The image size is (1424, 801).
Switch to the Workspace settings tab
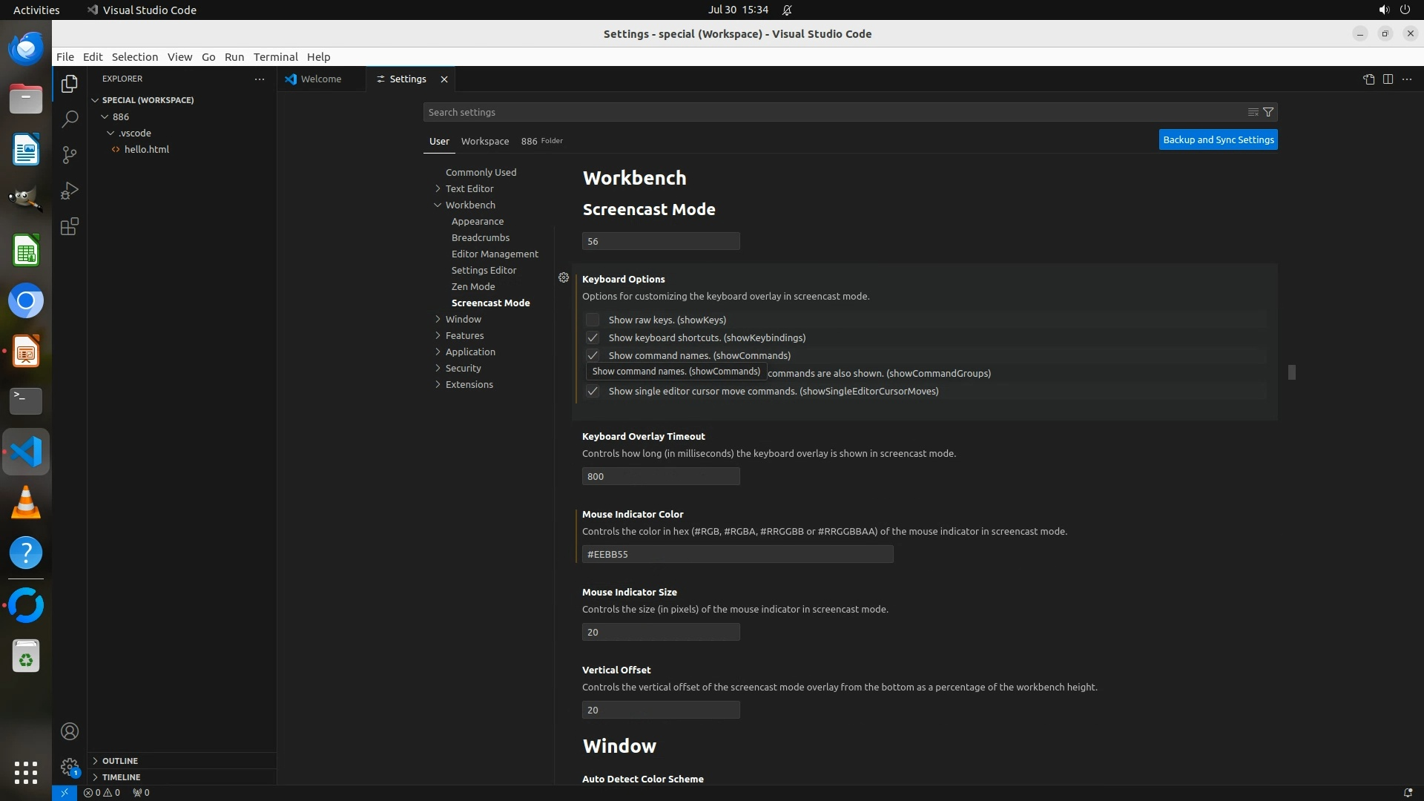484,141
